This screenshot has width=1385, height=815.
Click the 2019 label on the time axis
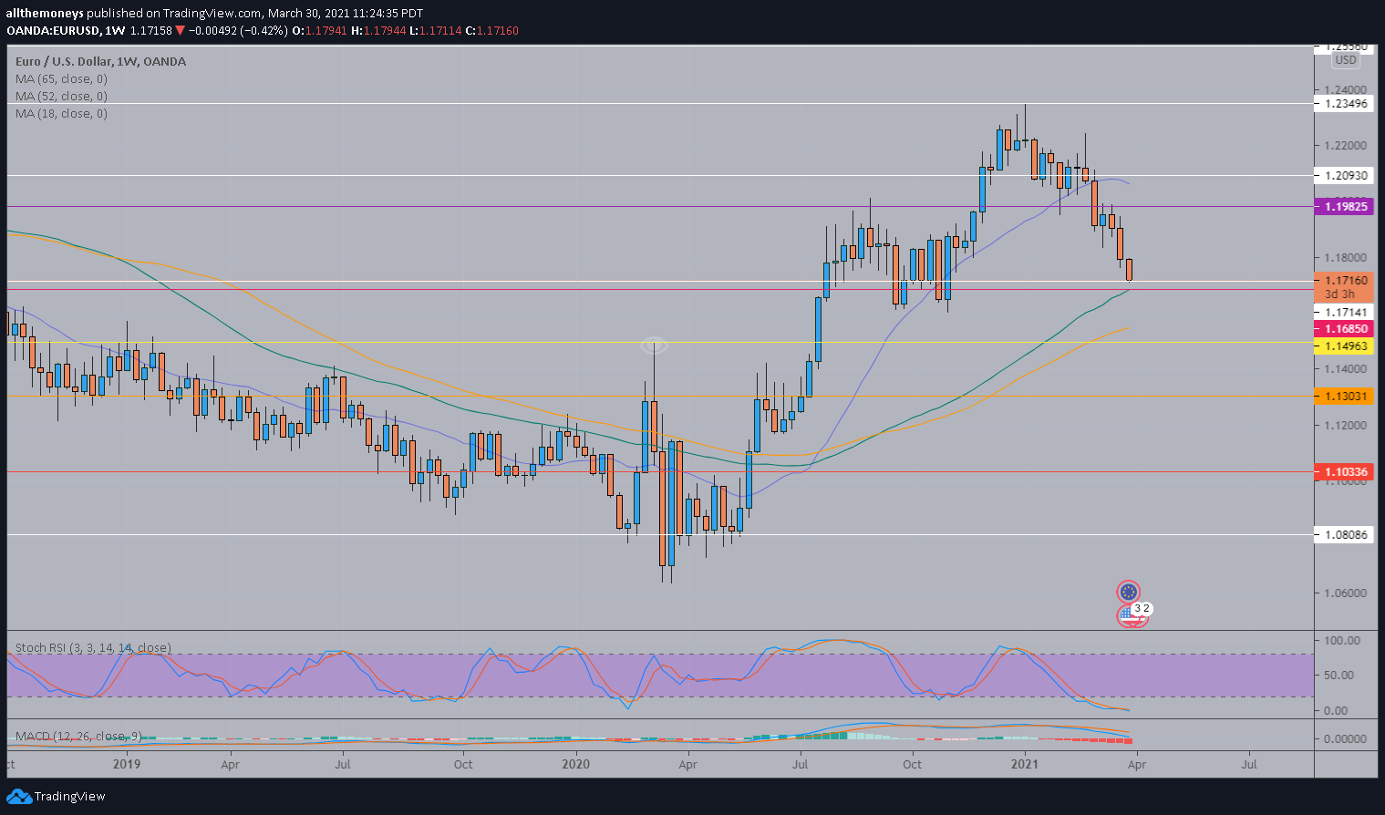(127, 765)
